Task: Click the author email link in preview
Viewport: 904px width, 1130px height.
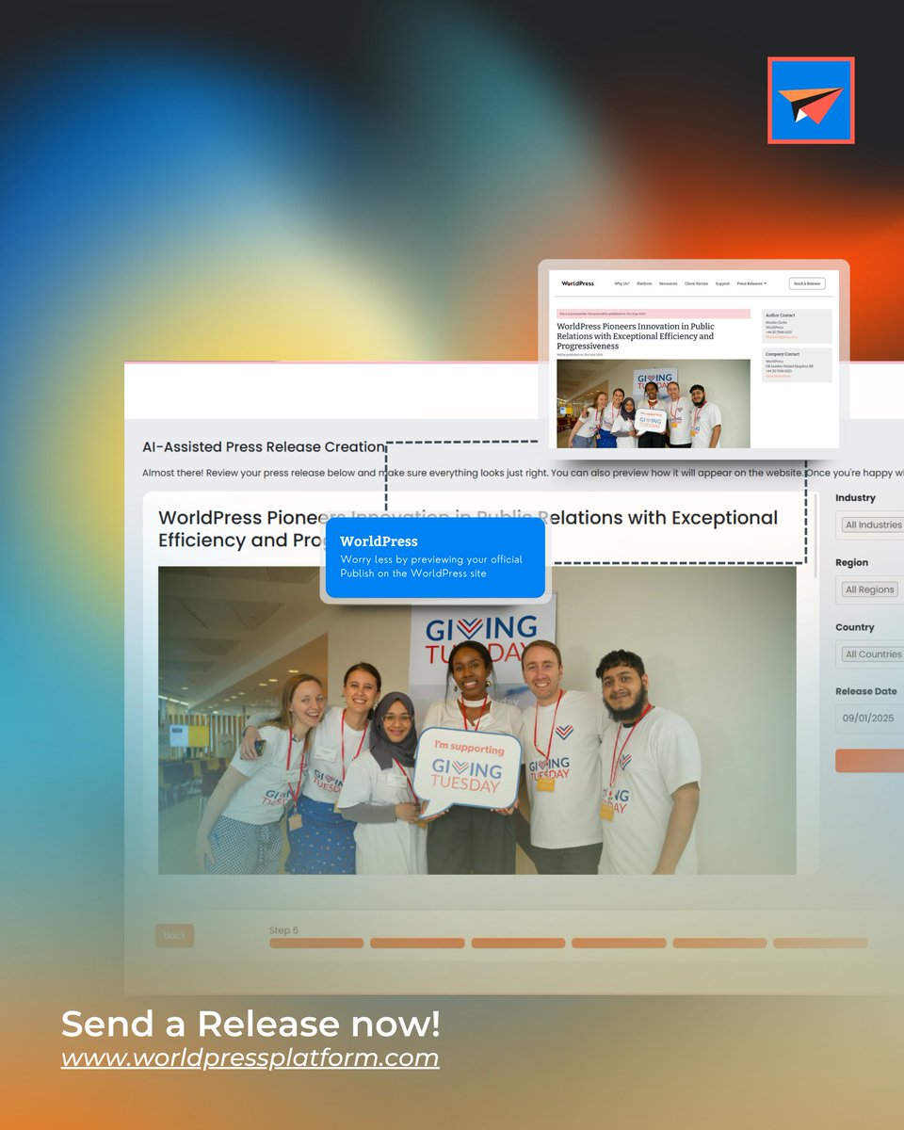Action: (782, 337)
